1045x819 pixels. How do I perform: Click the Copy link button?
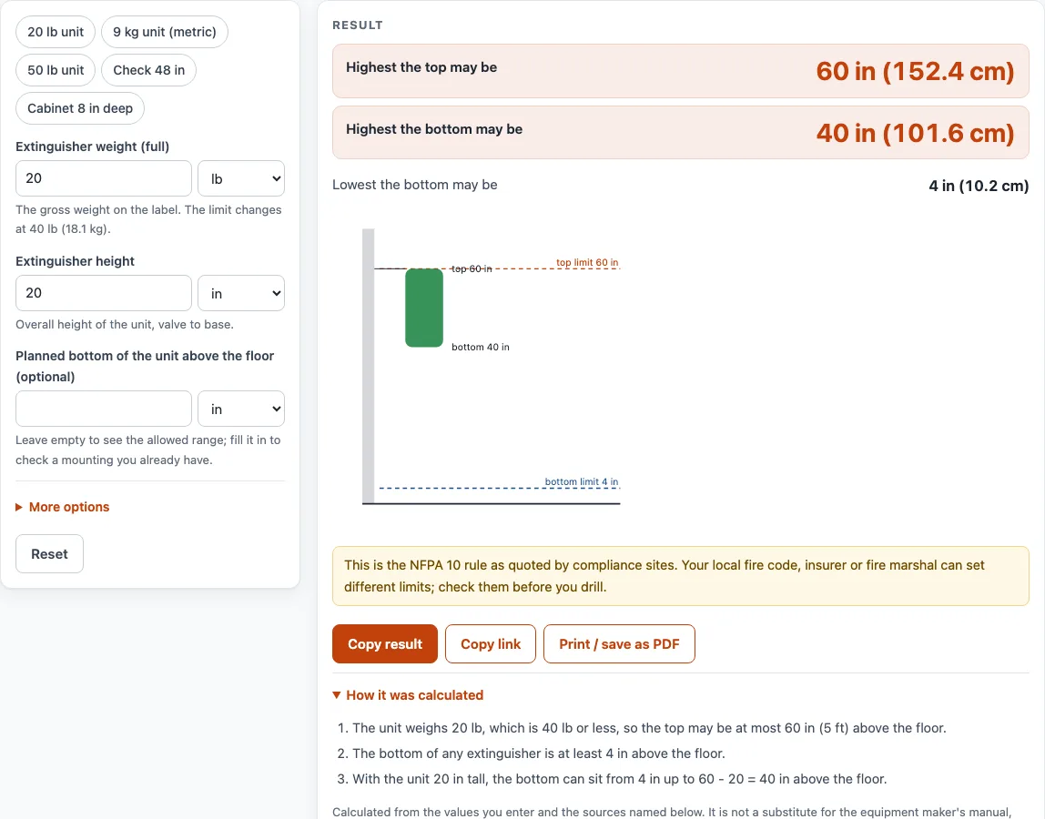pos(491,643)
